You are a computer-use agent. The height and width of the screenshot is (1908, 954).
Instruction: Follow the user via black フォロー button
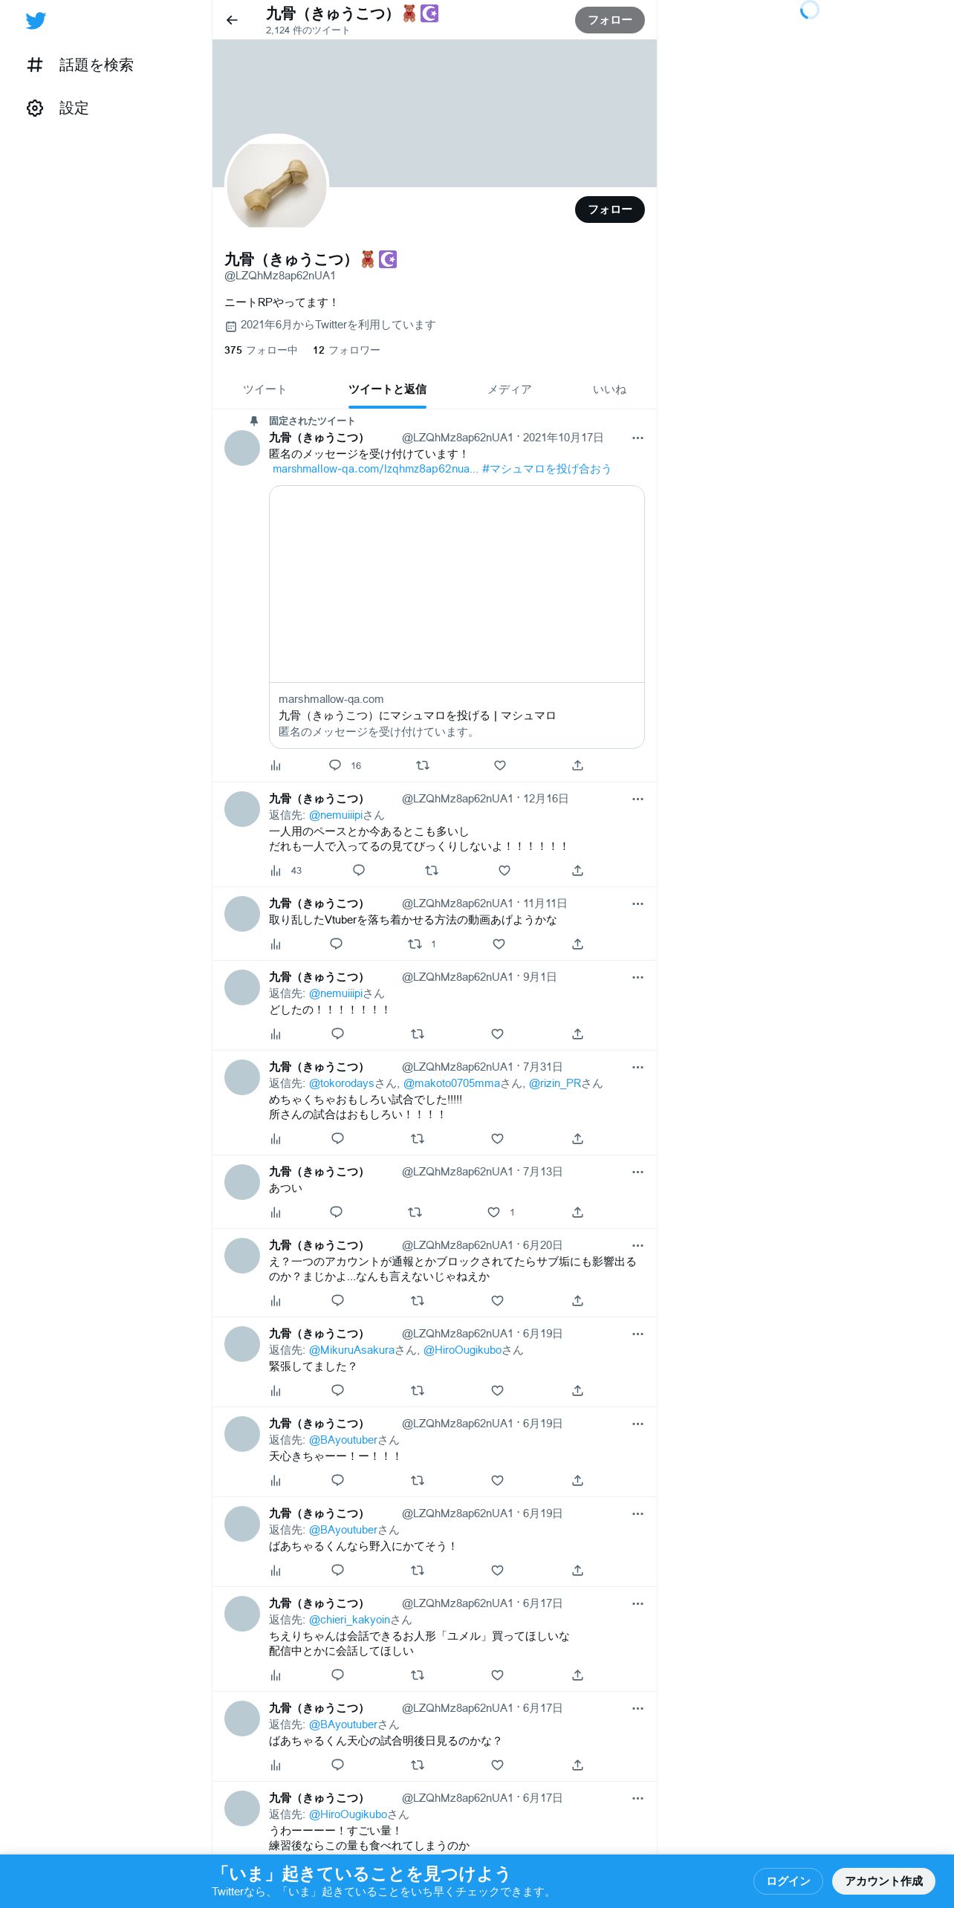point(610,210)
